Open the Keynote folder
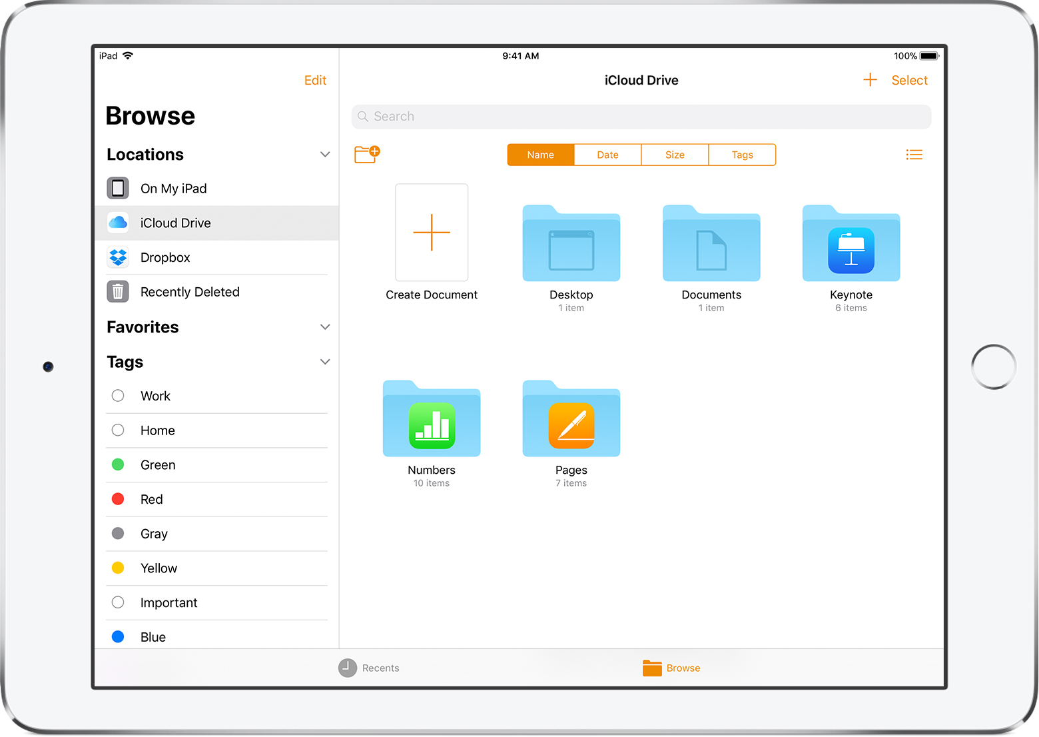This screenshot has width=1039, height=737. click(x=851, y=245)
